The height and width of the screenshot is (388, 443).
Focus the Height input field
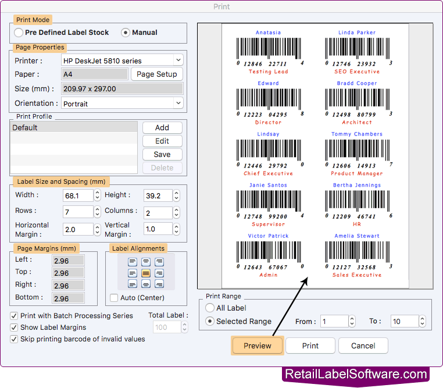(x=158, y=195)
